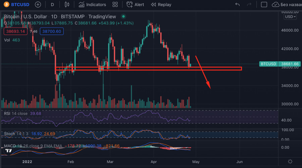The width and height of the screenshot is (302, 168).
Task: Open the Indicators dialog
Action: 92,4
